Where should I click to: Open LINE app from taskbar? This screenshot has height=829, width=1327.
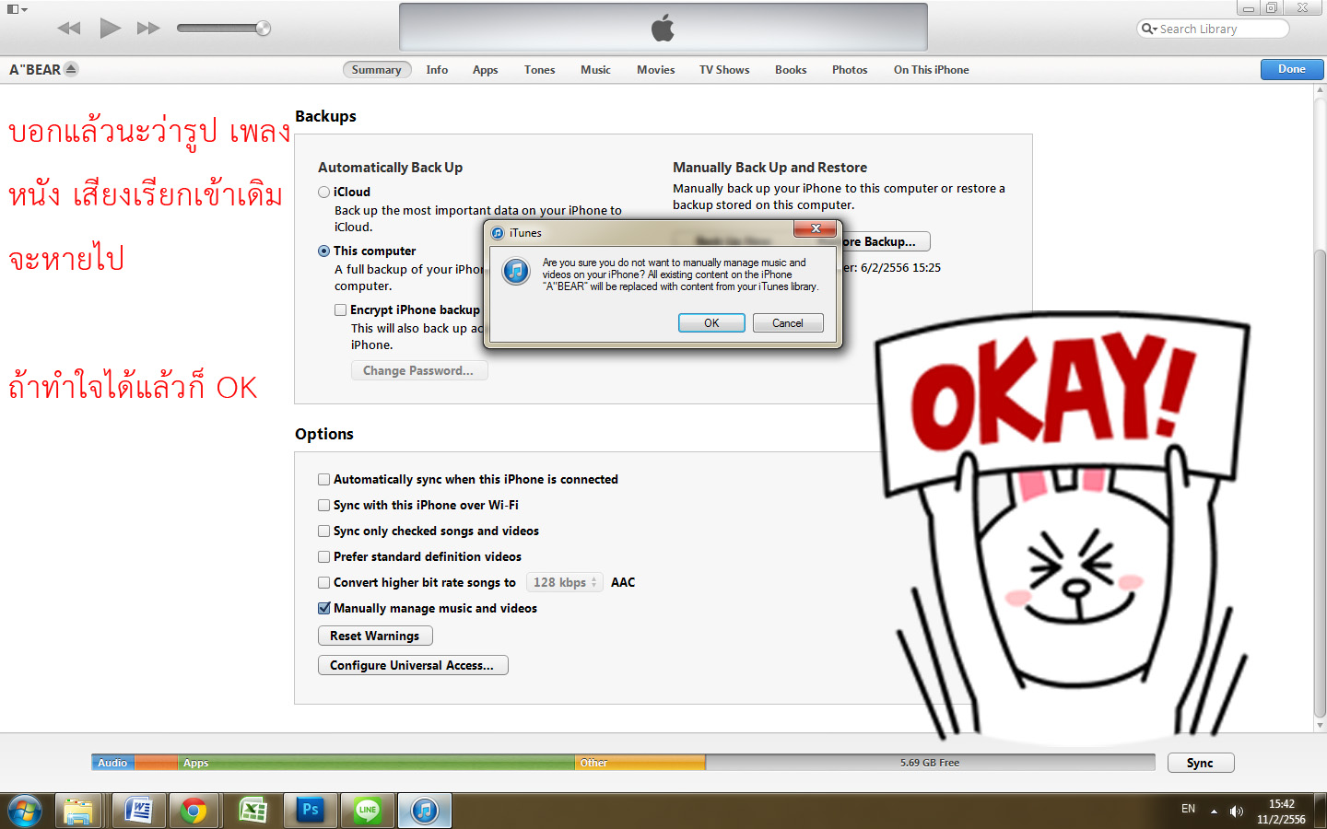coord(368,811)
